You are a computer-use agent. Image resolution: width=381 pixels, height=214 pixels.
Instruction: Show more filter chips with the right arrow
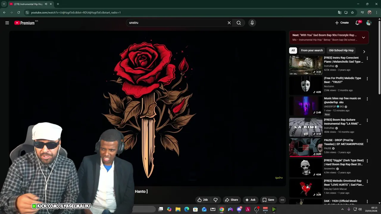tap(364, 52)
